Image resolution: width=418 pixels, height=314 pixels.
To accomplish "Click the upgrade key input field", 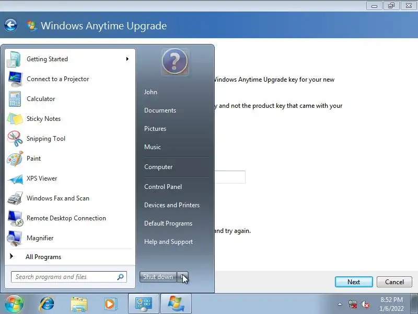I will (x=230, y=177).
